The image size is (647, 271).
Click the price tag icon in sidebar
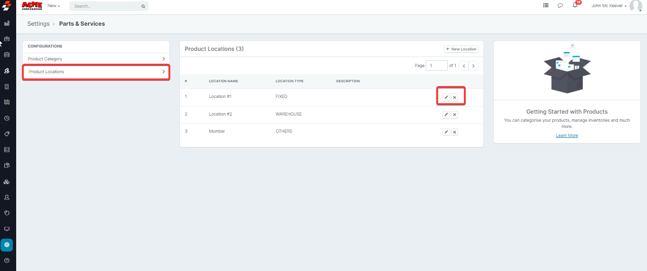coord(7,134)
